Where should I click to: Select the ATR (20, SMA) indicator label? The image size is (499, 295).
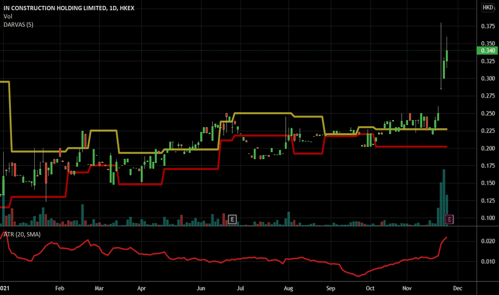(22, 234)
